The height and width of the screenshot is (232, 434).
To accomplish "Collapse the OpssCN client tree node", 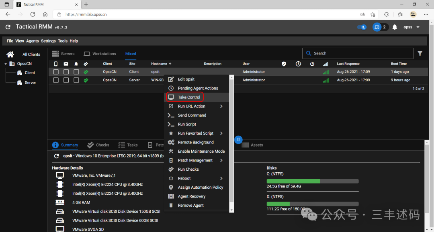I will 6,64.
